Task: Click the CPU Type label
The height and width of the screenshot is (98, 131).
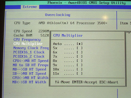Action: point(22,23)
